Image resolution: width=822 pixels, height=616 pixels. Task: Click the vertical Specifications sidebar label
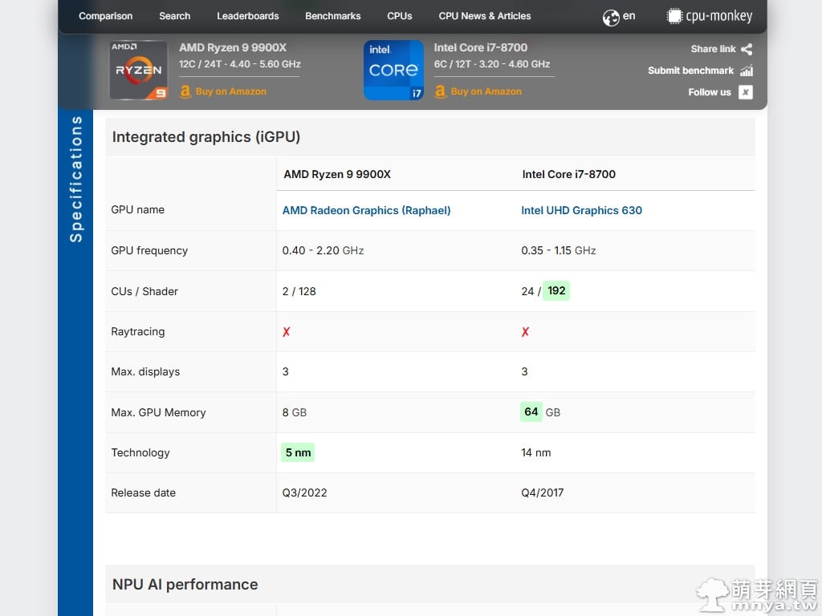[x=76, y=179]
